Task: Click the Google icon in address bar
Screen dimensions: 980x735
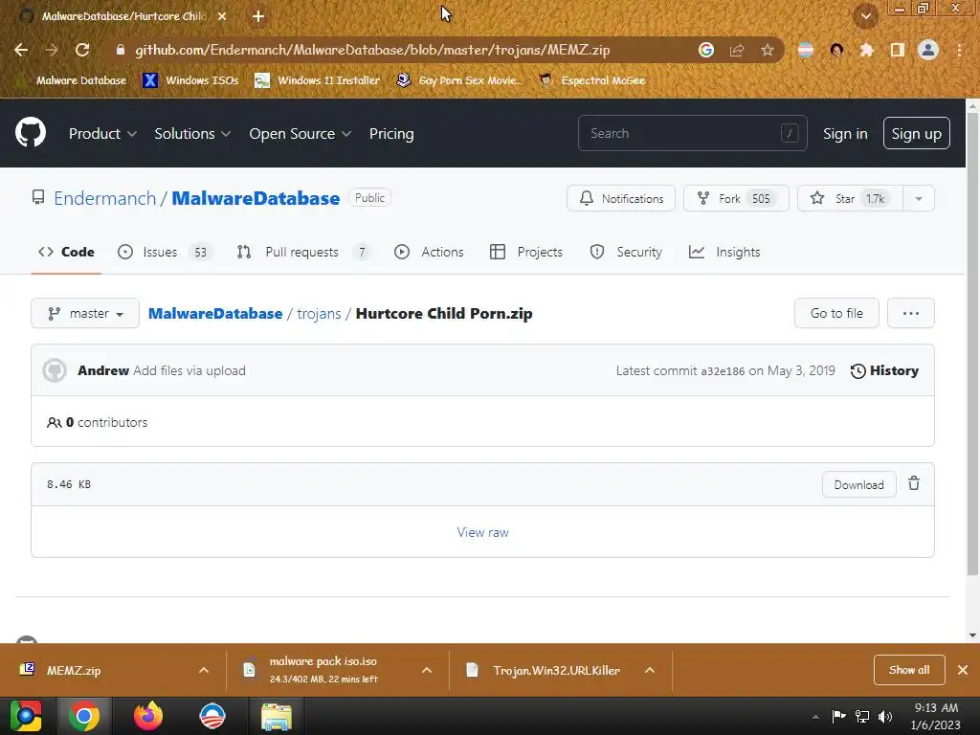Action: tap(706, 50)
